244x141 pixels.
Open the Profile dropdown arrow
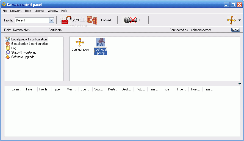coord(51,20)
